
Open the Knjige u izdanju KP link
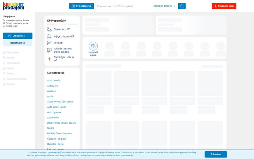click(x=64, y=36)
